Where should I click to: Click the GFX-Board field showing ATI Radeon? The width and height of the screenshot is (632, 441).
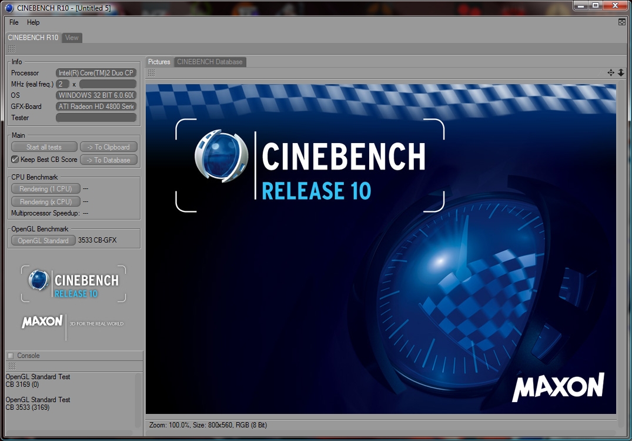pyautogui.click(x=96, y=107)
